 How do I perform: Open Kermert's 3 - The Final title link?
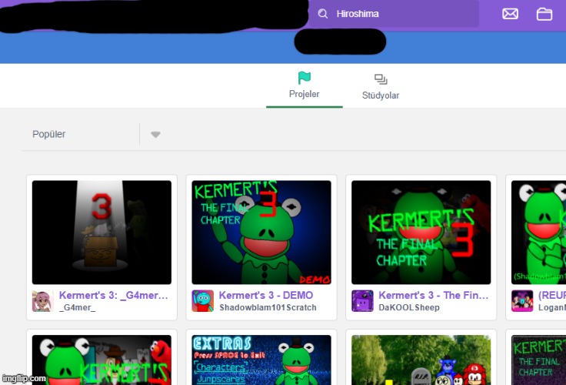click(430, 295)
